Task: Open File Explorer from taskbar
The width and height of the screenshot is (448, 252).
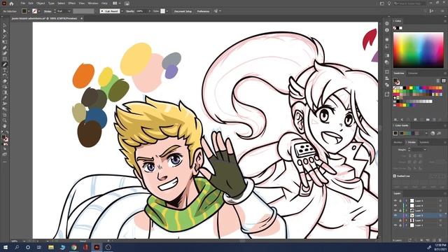Action: 51,247
